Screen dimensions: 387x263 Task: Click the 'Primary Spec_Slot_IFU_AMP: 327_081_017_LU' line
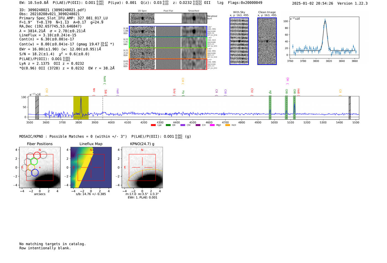pyautogui.click(x=64, y=18)
